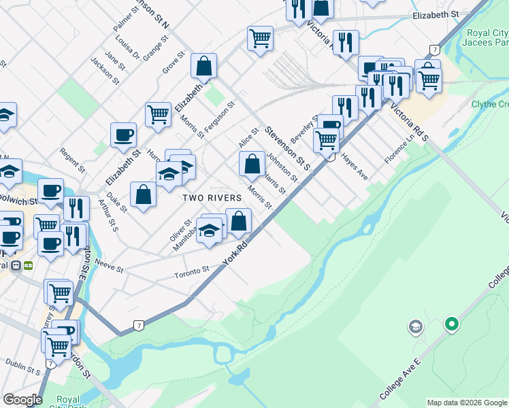509x408 pixels.
Task: Open restaurant marker near Arthur St S
Action: click(77, 210)
